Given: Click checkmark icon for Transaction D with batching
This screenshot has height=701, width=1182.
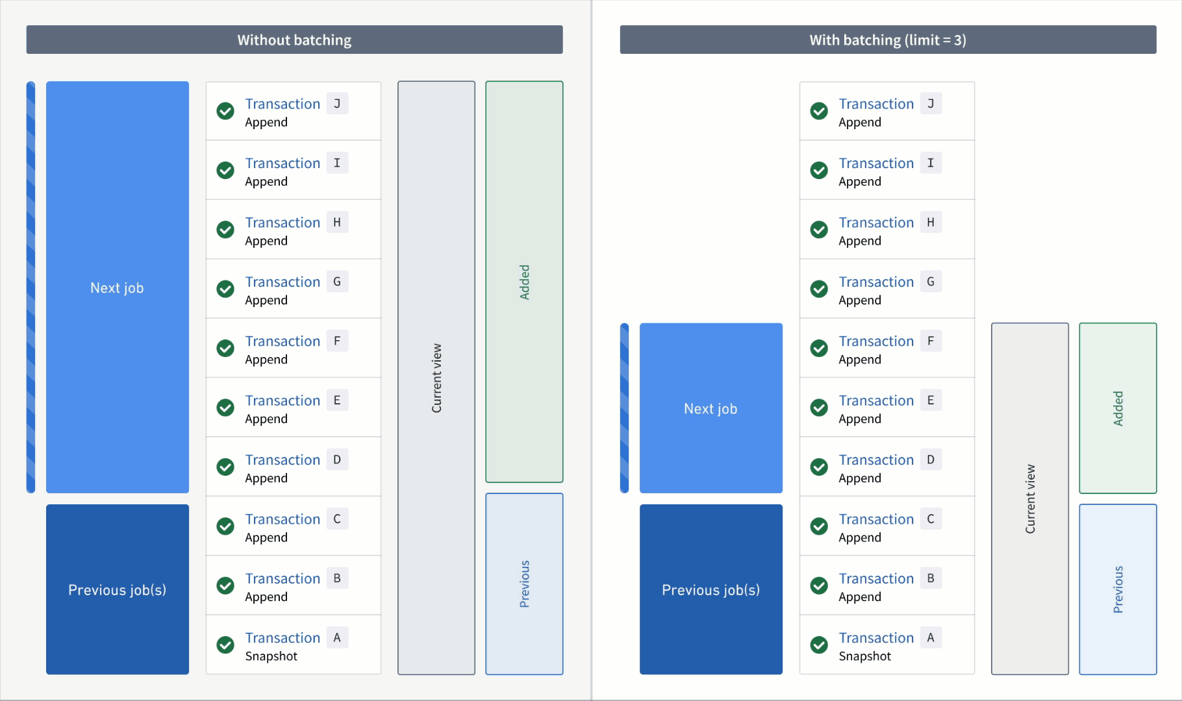Looking at the screenshot, I should (x=819, y=467).
